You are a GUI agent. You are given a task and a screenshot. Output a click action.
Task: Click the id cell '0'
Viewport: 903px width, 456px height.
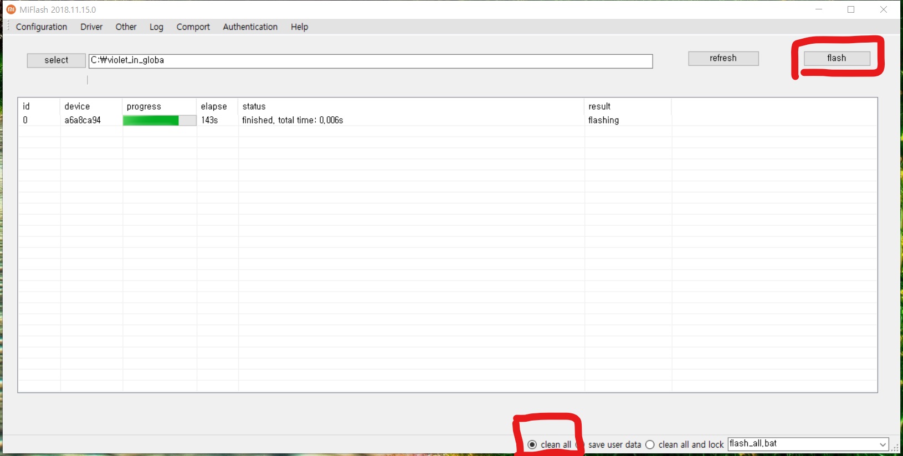pos(25,120)
